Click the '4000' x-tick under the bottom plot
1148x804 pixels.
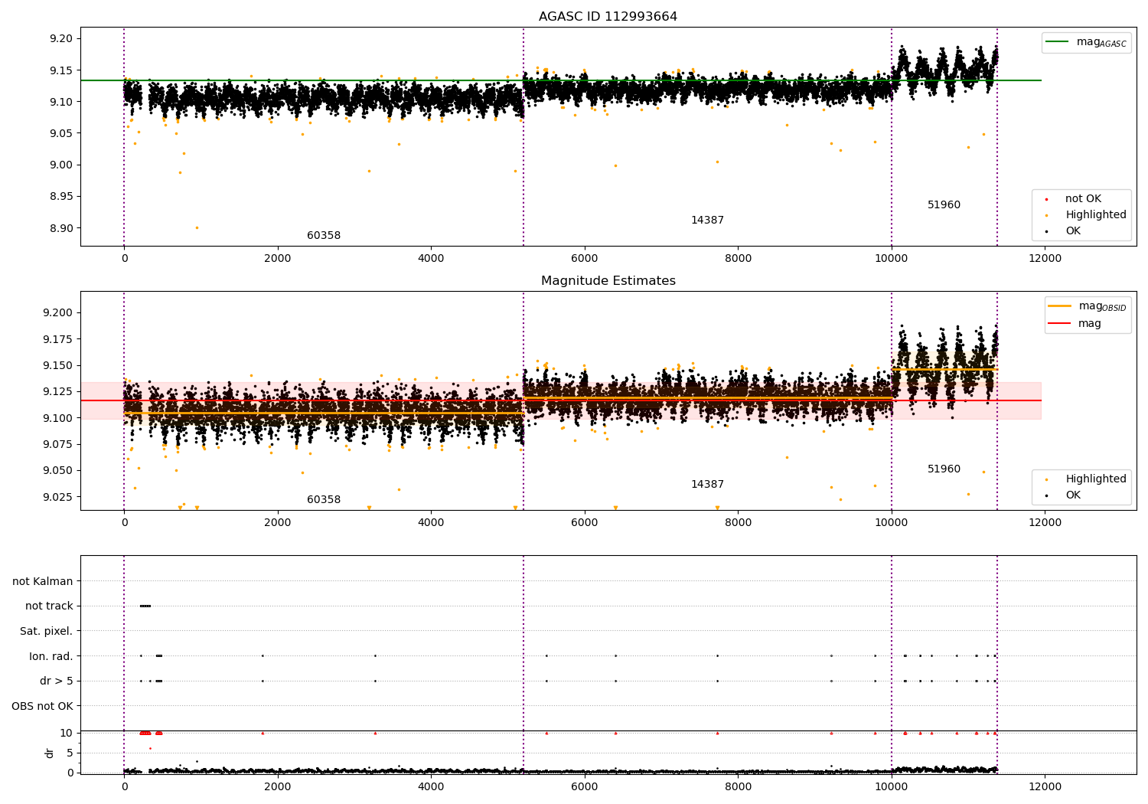click(431, 786)
